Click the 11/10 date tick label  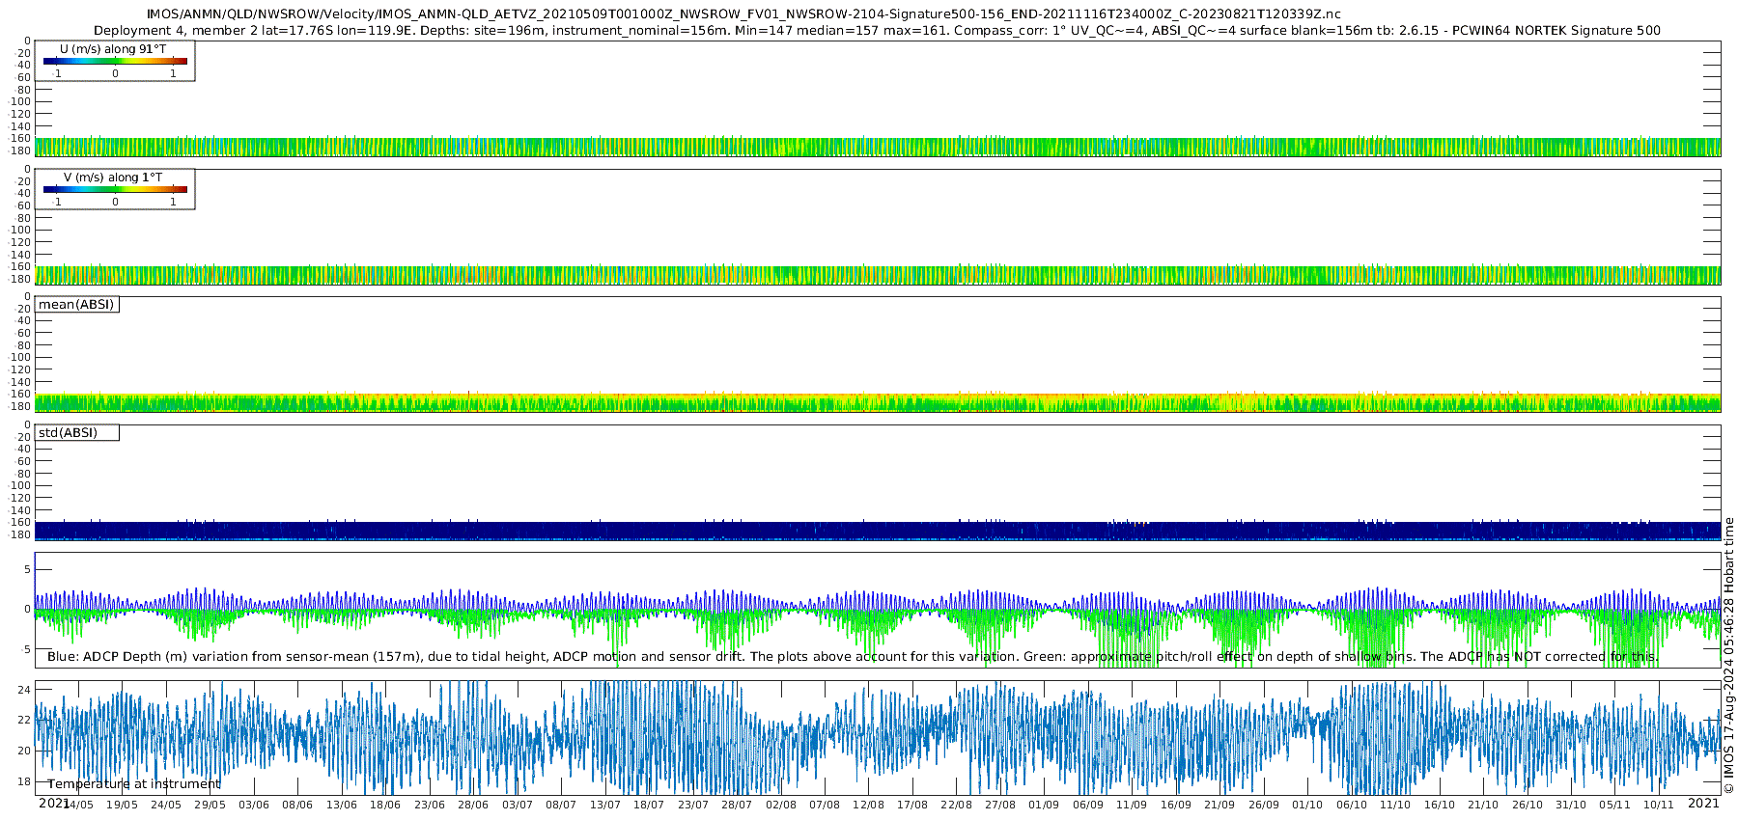(x=1395, y=805)
